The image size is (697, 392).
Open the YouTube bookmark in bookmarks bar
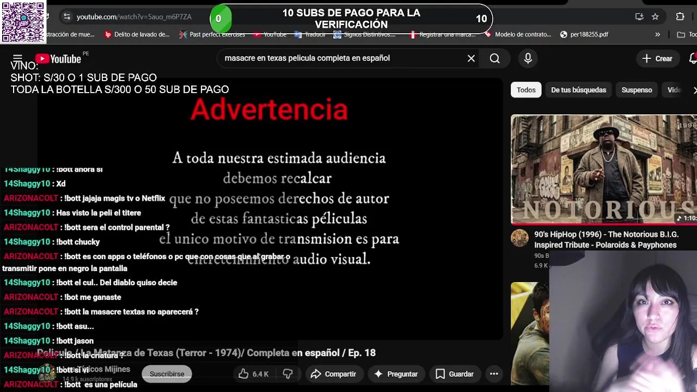(270, 34)
